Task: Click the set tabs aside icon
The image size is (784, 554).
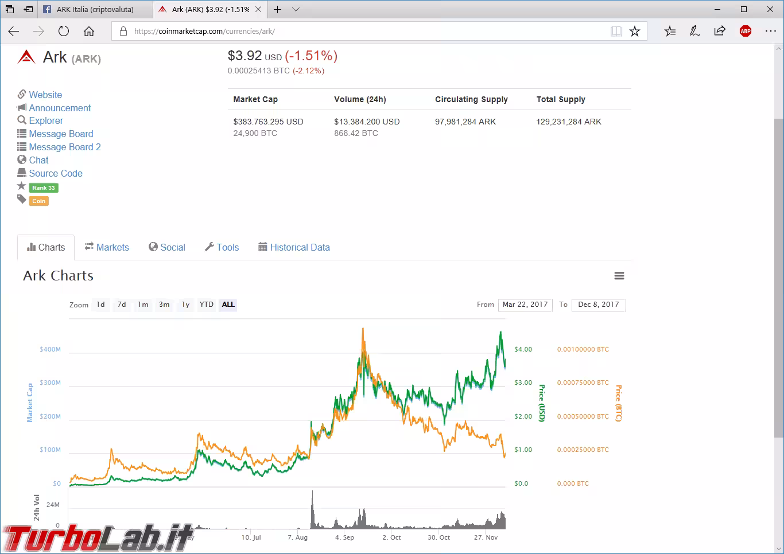Action: click(x=28, y=9)
